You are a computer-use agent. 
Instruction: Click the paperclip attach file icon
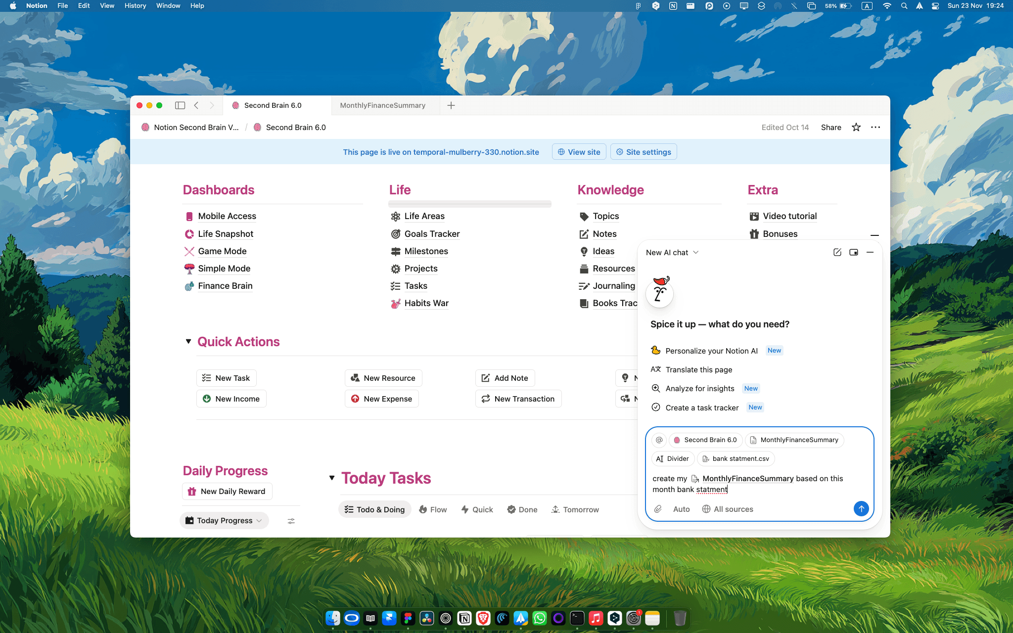(x=658, y=509)
